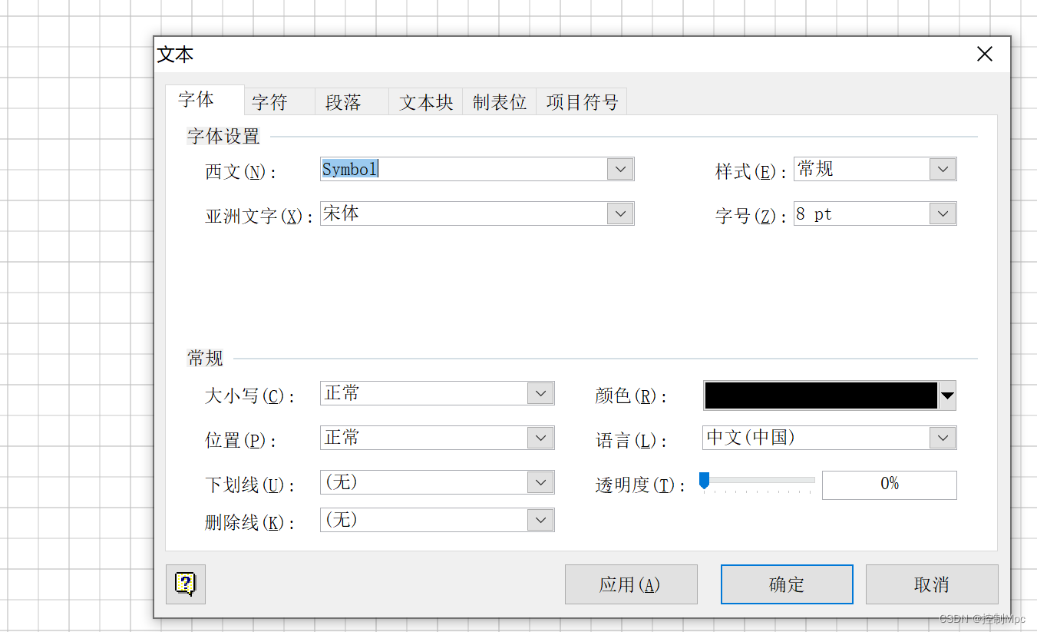Click the black 颜色 color swatch
Screen dimensions: 1037x632
(821, 395)
